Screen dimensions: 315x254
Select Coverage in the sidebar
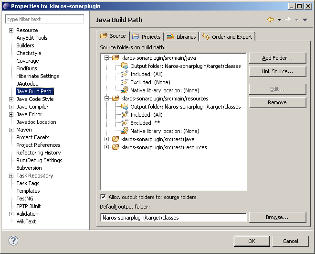[28, 61]
